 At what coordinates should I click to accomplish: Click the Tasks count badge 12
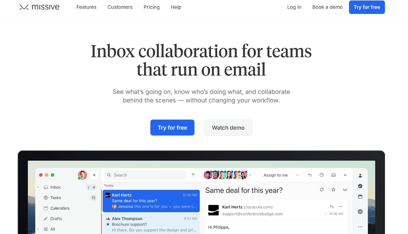(93, 198)
